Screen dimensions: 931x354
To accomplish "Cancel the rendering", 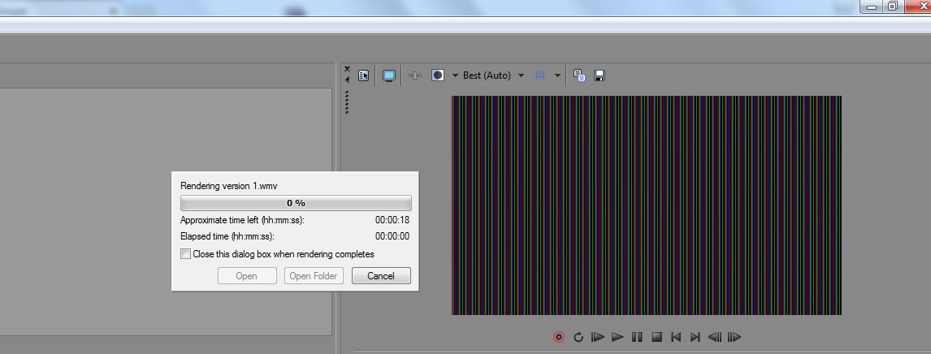I will tap(381, 276).
